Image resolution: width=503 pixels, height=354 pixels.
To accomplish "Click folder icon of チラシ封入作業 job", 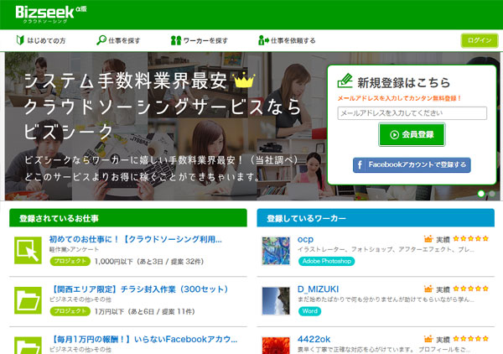I will click(x=28, y=300).
